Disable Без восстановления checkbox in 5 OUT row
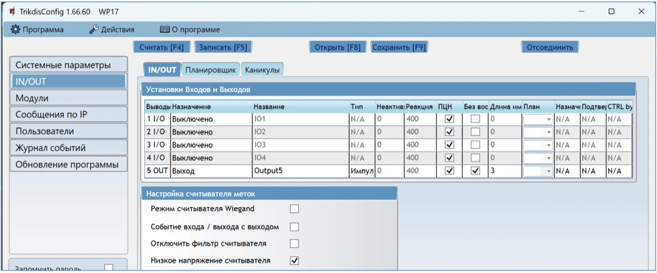Screen dimensions: 657x273 pos(475,171)
